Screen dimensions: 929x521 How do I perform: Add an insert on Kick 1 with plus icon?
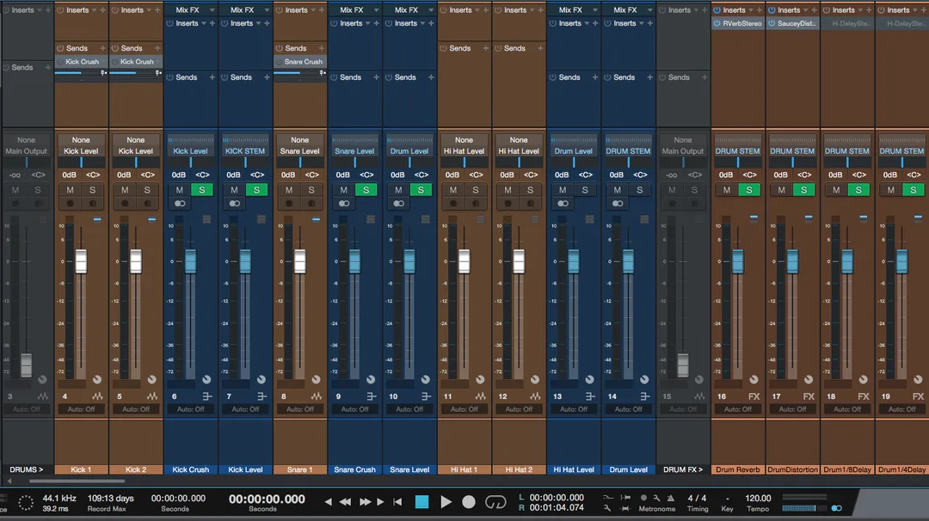(102, 10)
